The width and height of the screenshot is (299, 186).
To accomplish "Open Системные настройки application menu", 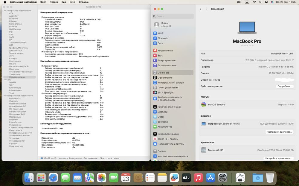I will 23,2.
